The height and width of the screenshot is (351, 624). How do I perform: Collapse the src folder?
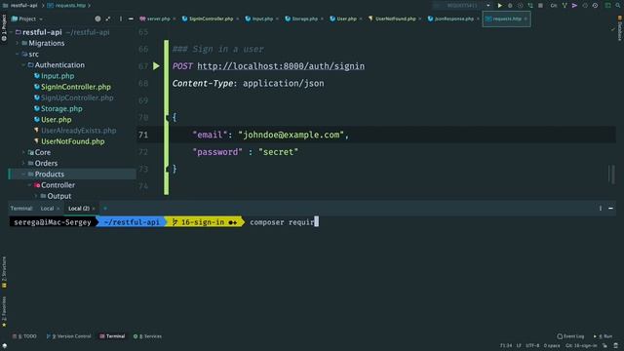pos(18,54)
